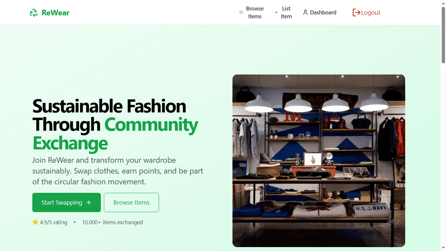Open Browse Items from the navigation bar
The width and height of the screenshot is (446, 251).
tap(255, 12)
